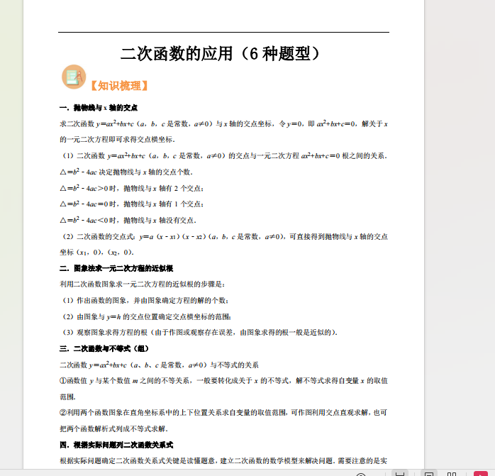Click the short line 范围.
The height and width of the screenshot is (476, 495).
(x=68, y=397)
